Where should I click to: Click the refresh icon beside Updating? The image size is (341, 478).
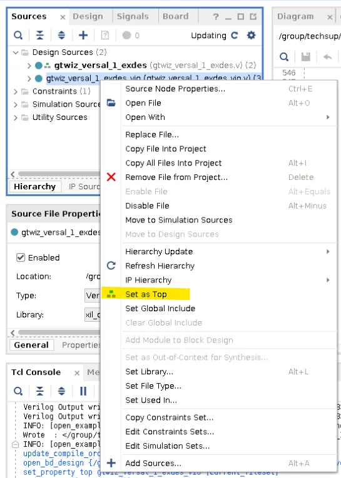[x=235, y=36]
